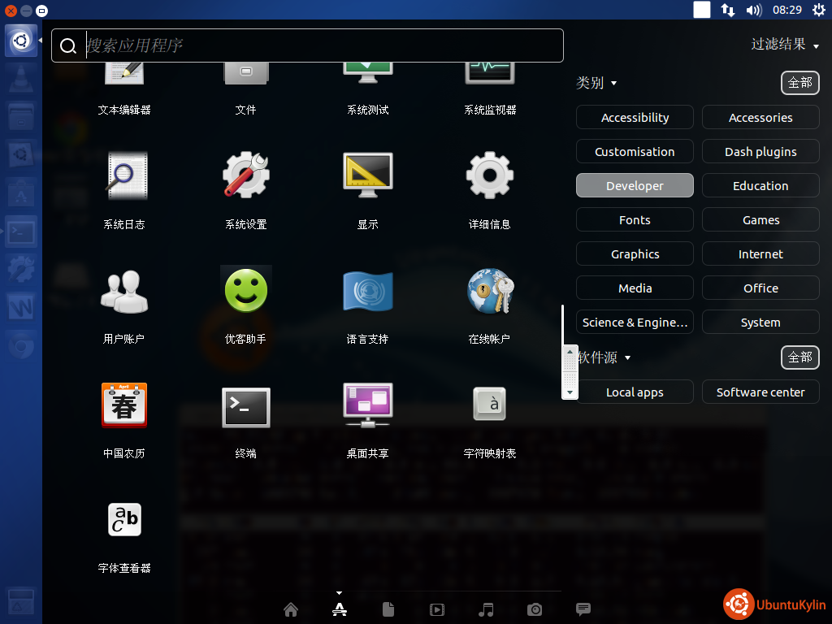Click 全部 button beside 类别 heading
The image size is (832, 624).
(799, 83)
